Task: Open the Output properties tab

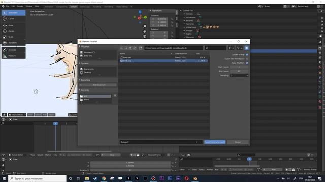Action: 320,53
